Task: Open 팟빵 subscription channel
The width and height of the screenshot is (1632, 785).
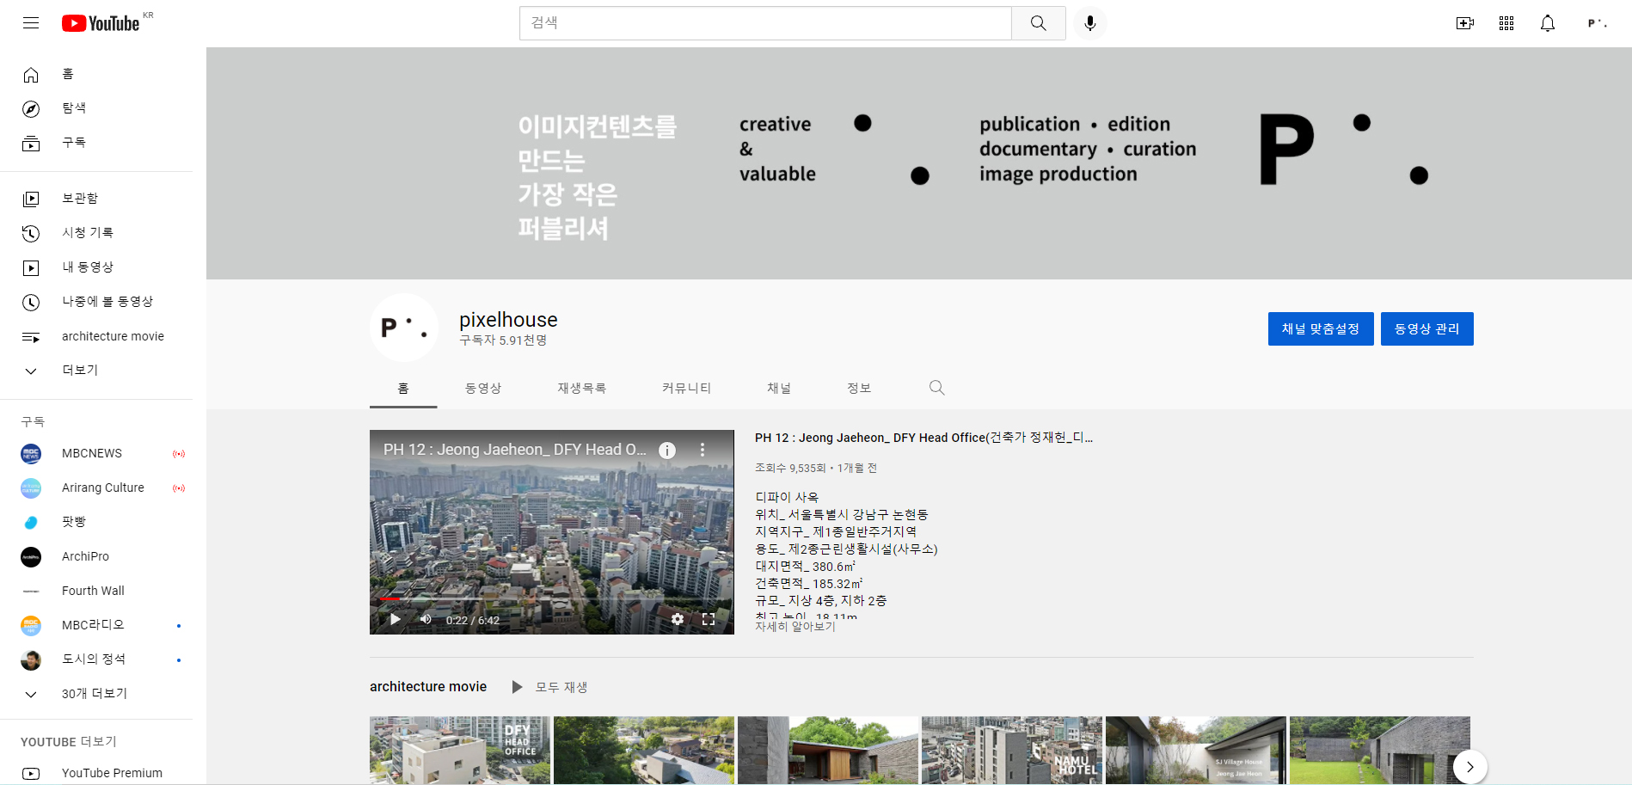Action: pos(96,522)
